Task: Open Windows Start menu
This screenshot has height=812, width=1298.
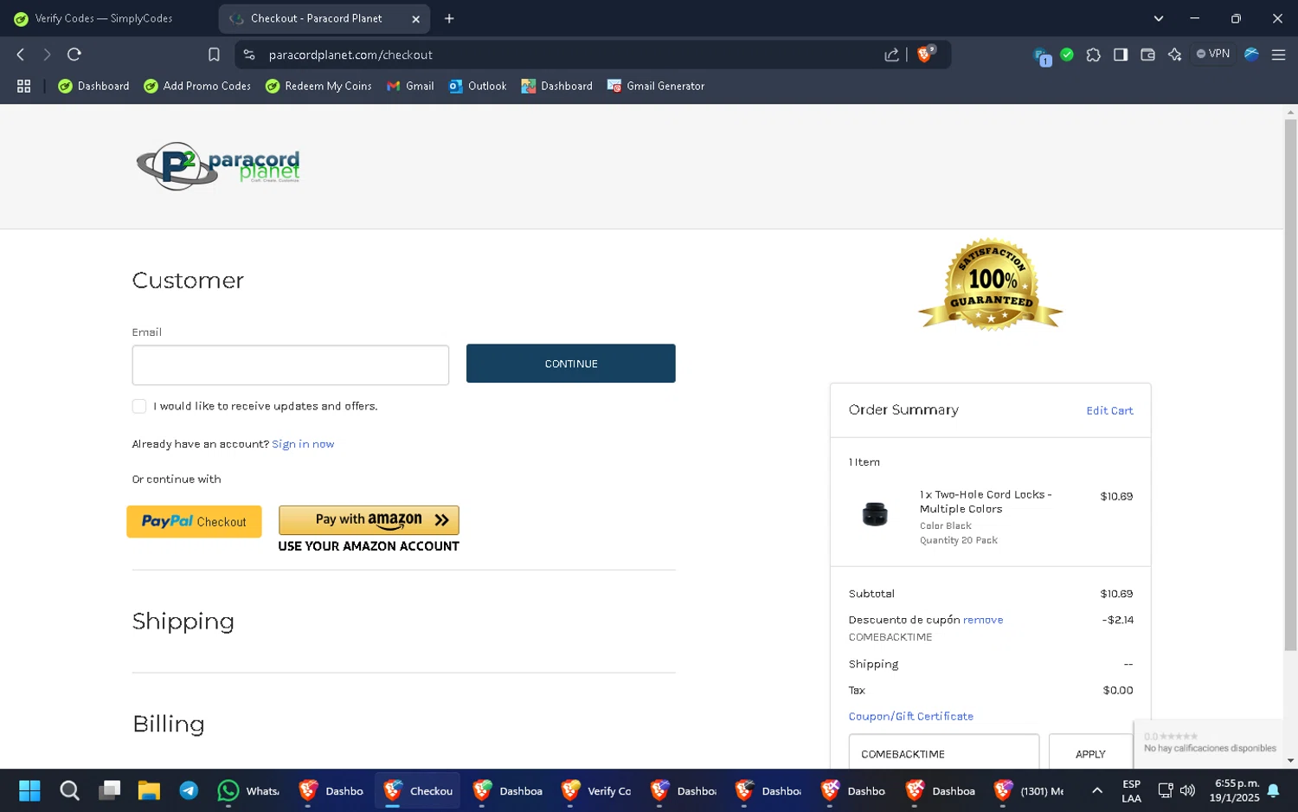Action: pos(29,790)
